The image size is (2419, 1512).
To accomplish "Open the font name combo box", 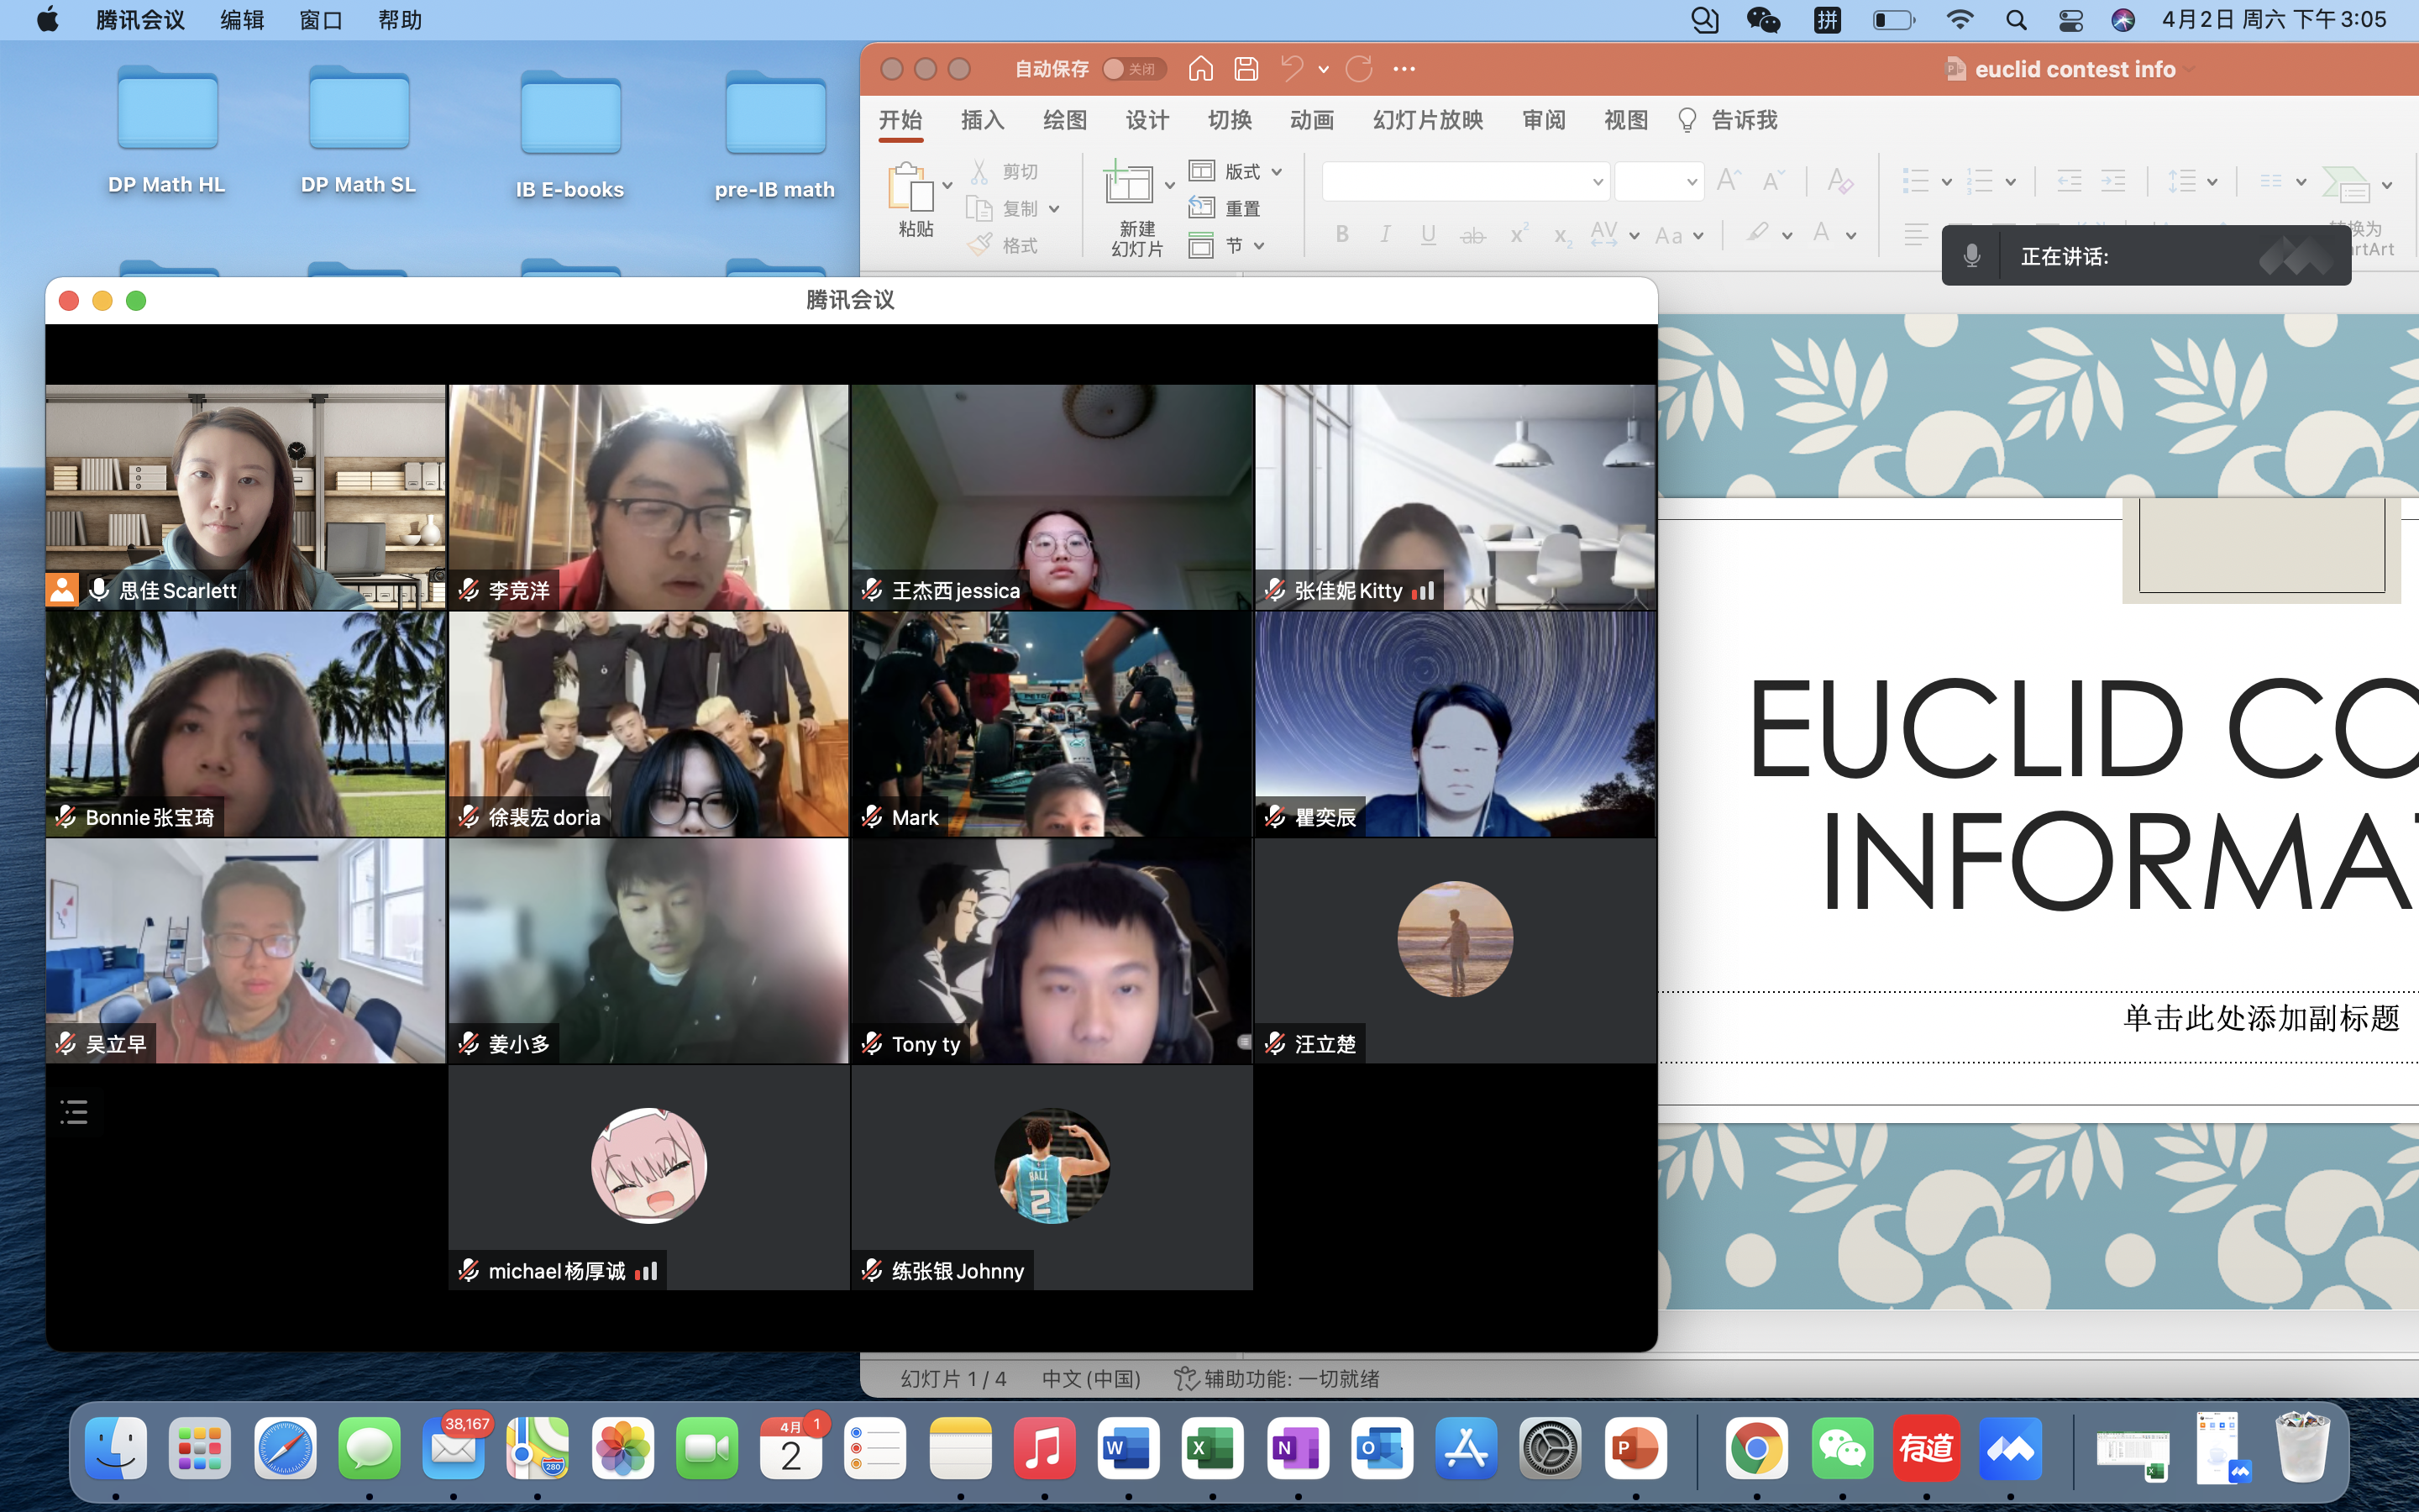I will tap(1466, 182).
